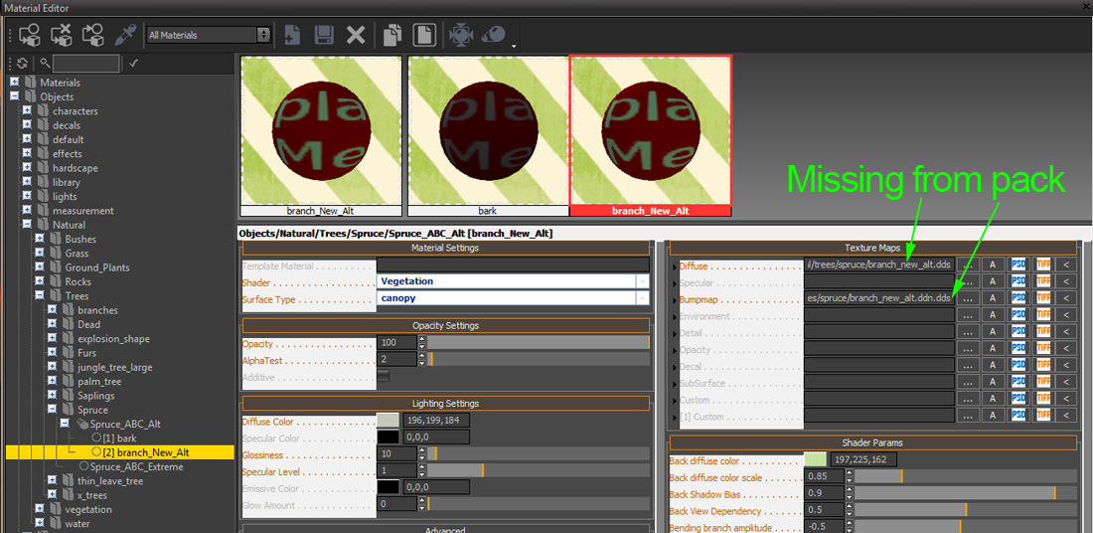This screenshot has width=1093, height=533.
Task: Click the TIFF icon in Decal row
Action: pyautogui.click(x=1043, y=366)
